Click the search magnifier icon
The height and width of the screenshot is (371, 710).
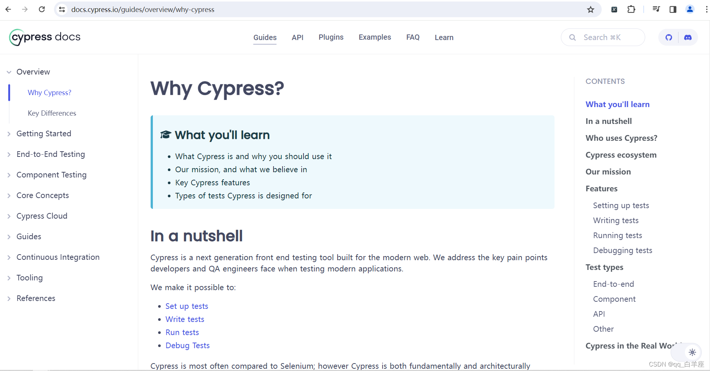[572, 37]
